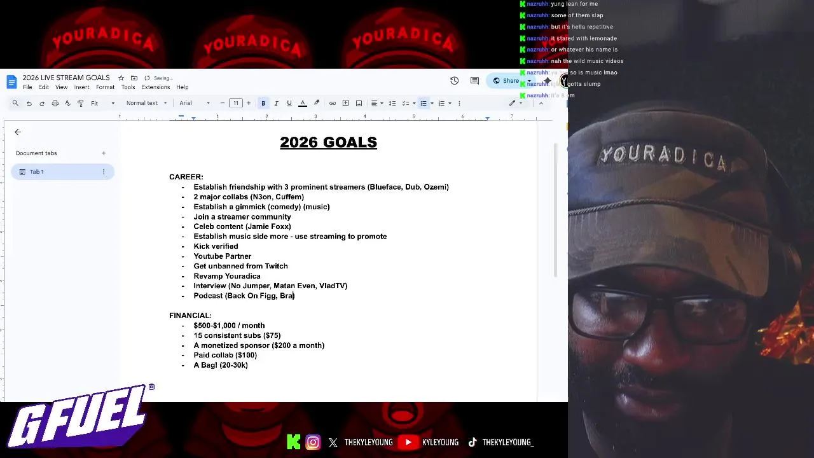This screenshot has width=814, height=458.
Task: Click the Undo arrow
Action: click(29, 103)
